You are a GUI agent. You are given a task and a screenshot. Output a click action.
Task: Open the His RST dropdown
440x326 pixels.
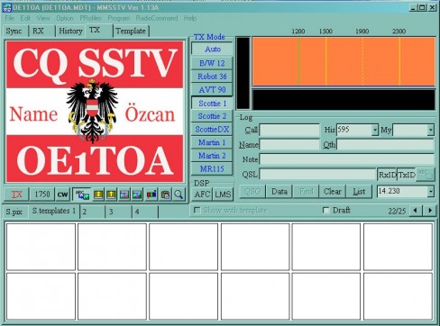tap(375, 130)
